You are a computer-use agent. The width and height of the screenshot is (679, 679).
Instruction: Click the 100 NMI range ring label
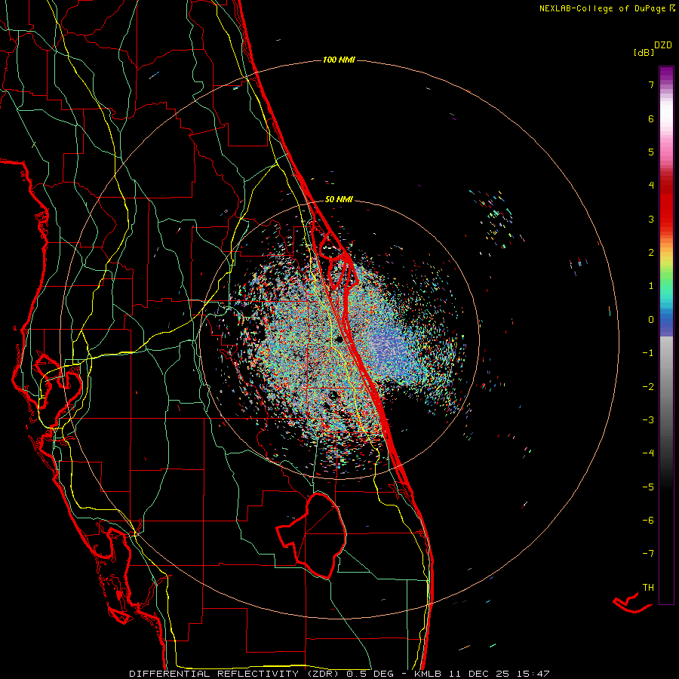click(339, 60)
